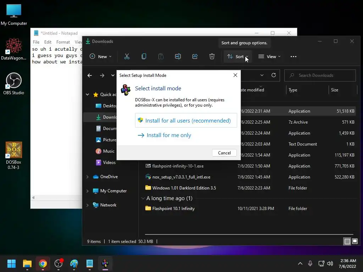Open the Format menu in Notepad

coord(63,42)
